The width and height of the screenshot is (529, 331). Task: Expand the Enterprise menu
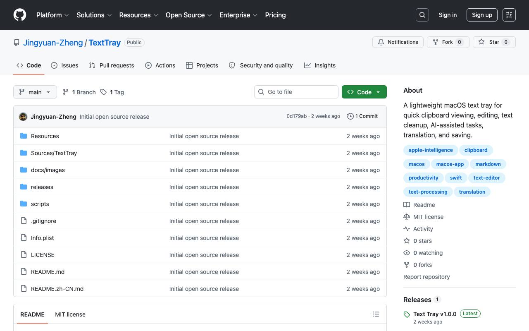pyautogui.click(x=238, y=15)
